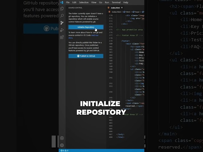Click line number 379 in the gutter

[x=111, y=41]
